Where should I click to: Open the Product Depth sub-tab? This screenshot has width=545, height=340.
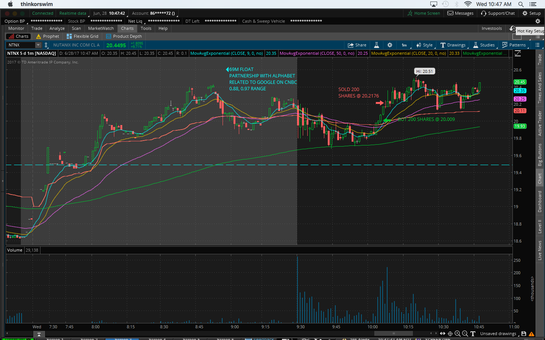(124, 36)
